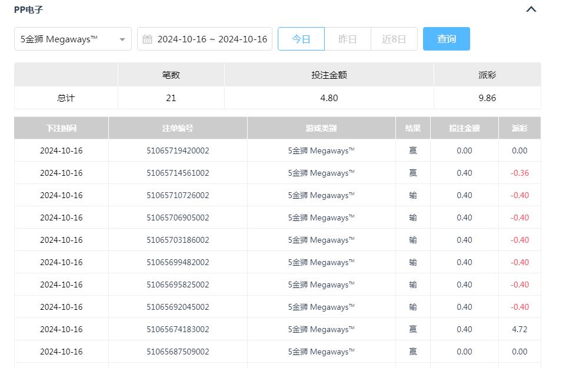This screenshot has height=368, width=566.
Task: Click bet number 51065687509002
Action: pos(178,352)
